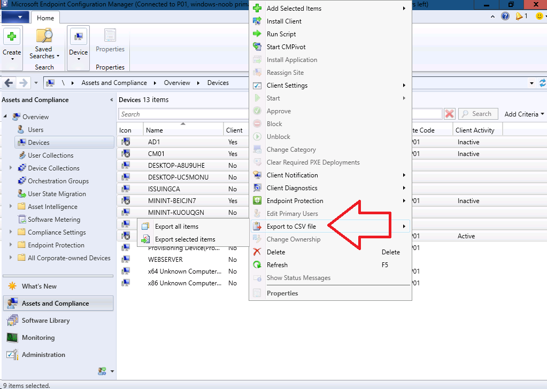Click the red Delete X icon
547x389 pixels.
coord(257,252)
